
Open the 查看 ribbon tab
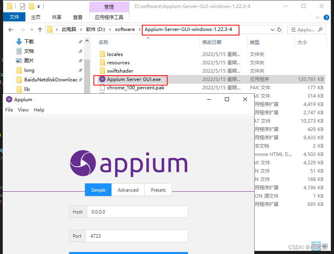click(x=77, y=17)
